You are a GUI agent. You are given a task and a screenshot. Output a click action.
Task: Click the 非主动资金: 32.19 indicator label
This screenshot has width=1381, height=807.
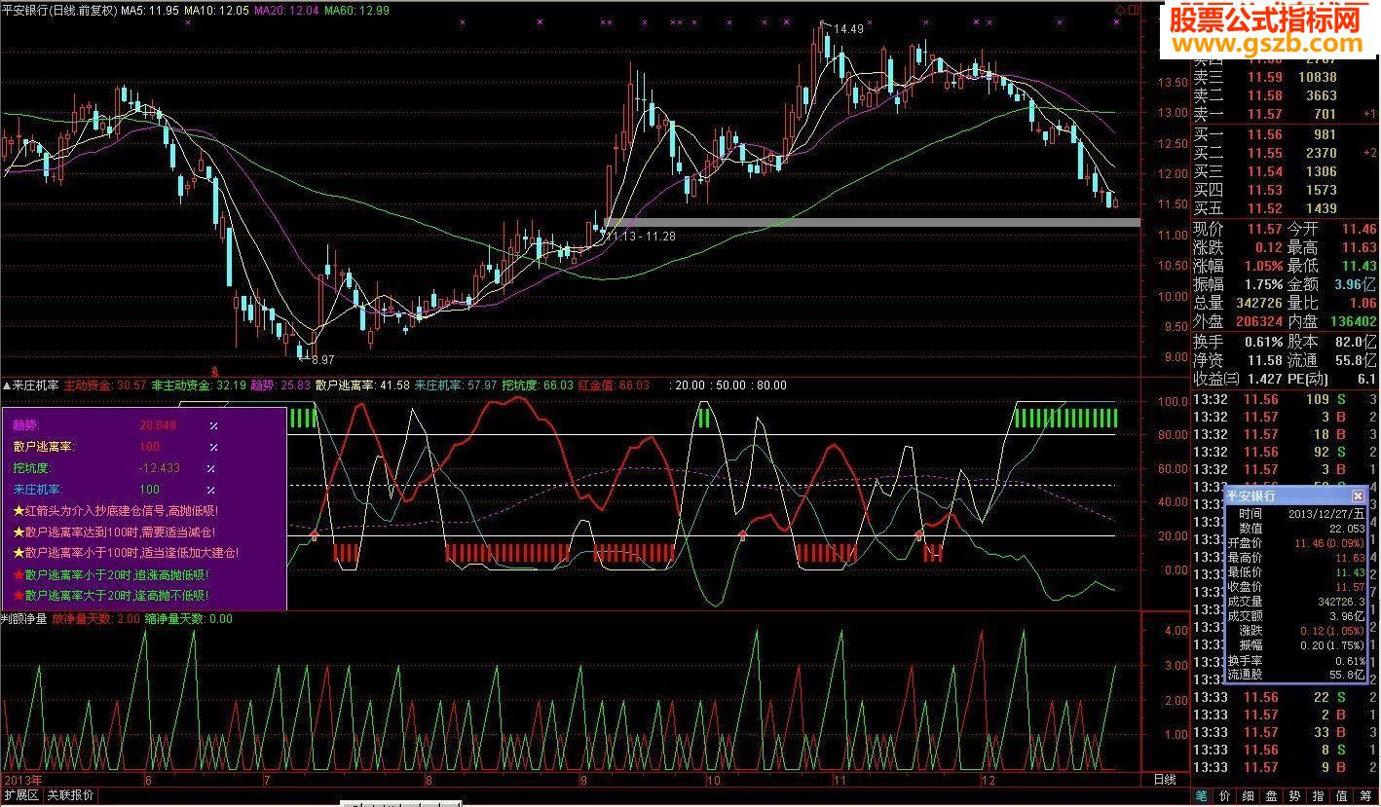pyautogui.click(x=199, y=385)
